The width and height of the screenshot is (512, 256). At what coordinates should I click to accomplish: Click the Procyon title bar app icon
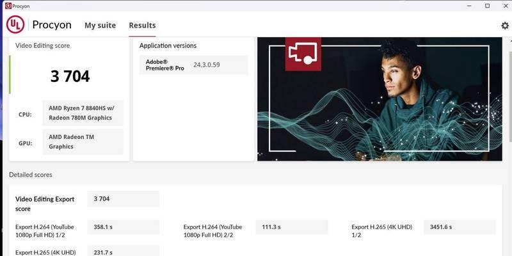(x=8, y=6)
